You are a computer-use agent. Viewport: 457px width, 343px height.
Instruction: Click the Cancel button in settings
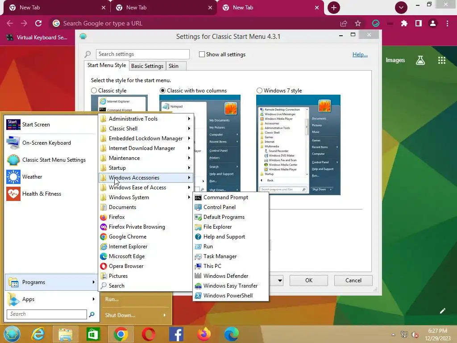coord(353,280)
